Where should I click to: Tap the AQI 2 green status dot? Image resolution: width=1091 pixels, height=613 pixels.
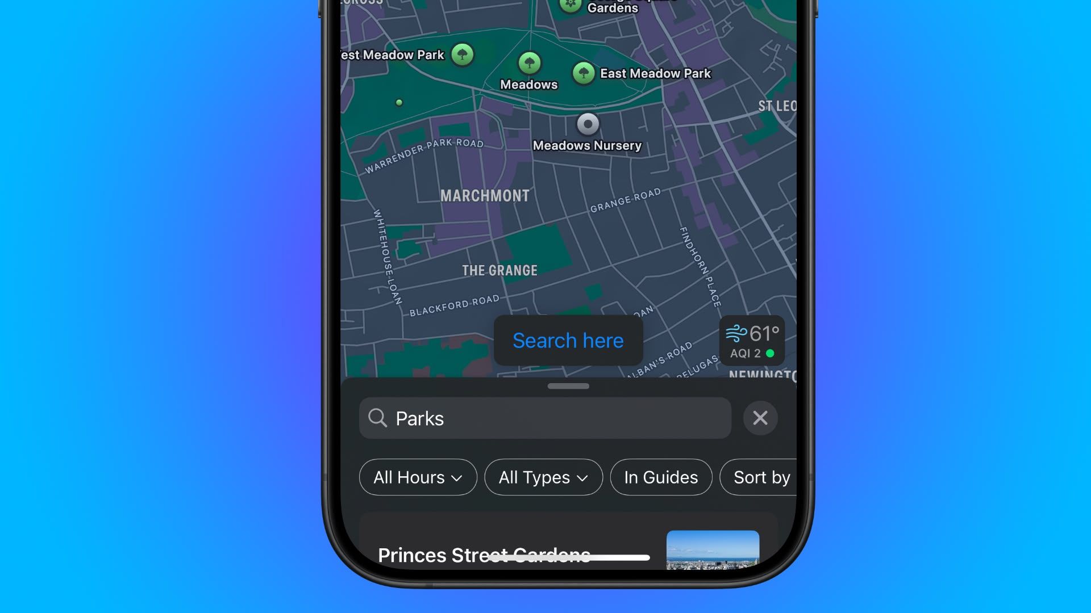774,352
